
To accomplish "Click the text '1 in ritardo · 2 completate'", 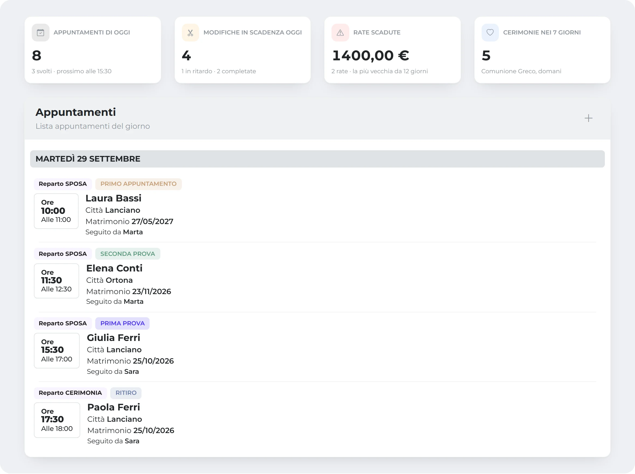I will pyautogui.click(x=219, y=71).
